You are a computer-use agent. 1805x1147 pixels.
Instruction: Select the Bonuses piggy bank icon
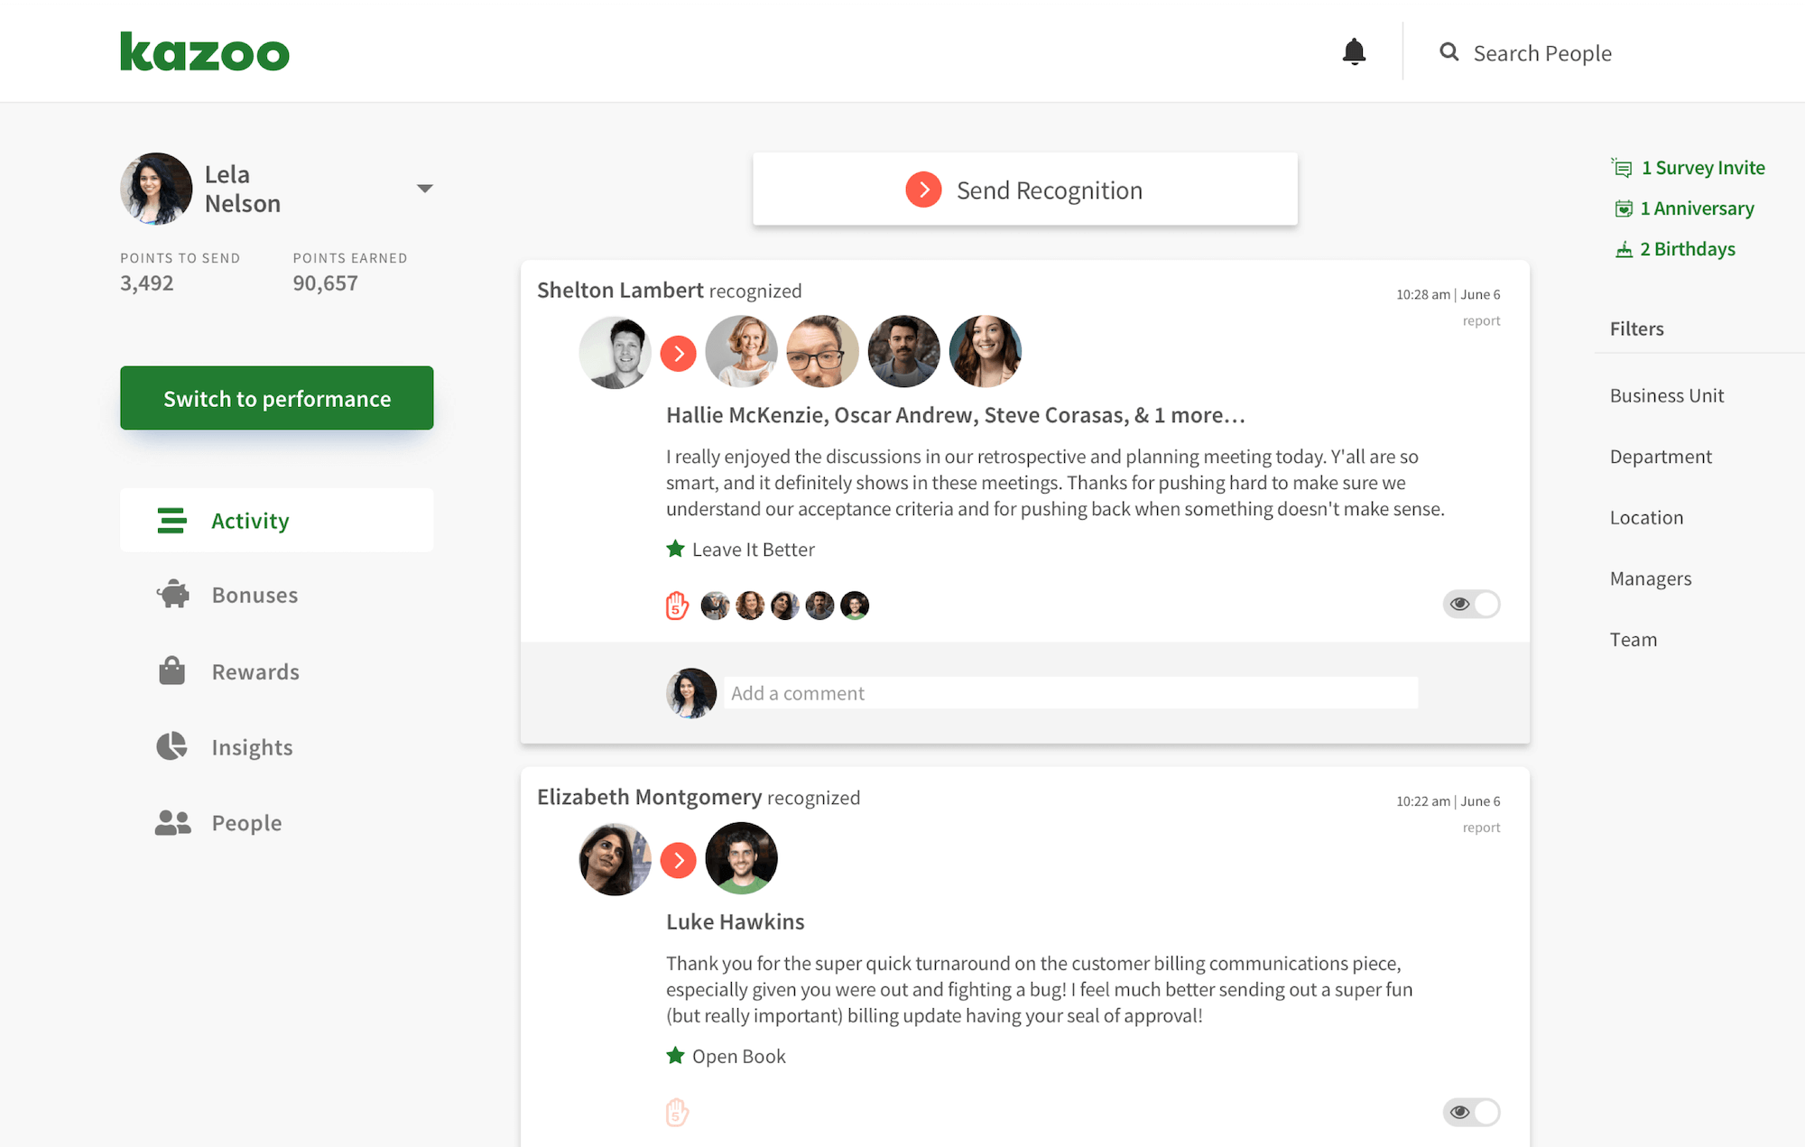[x=172, y=594]
